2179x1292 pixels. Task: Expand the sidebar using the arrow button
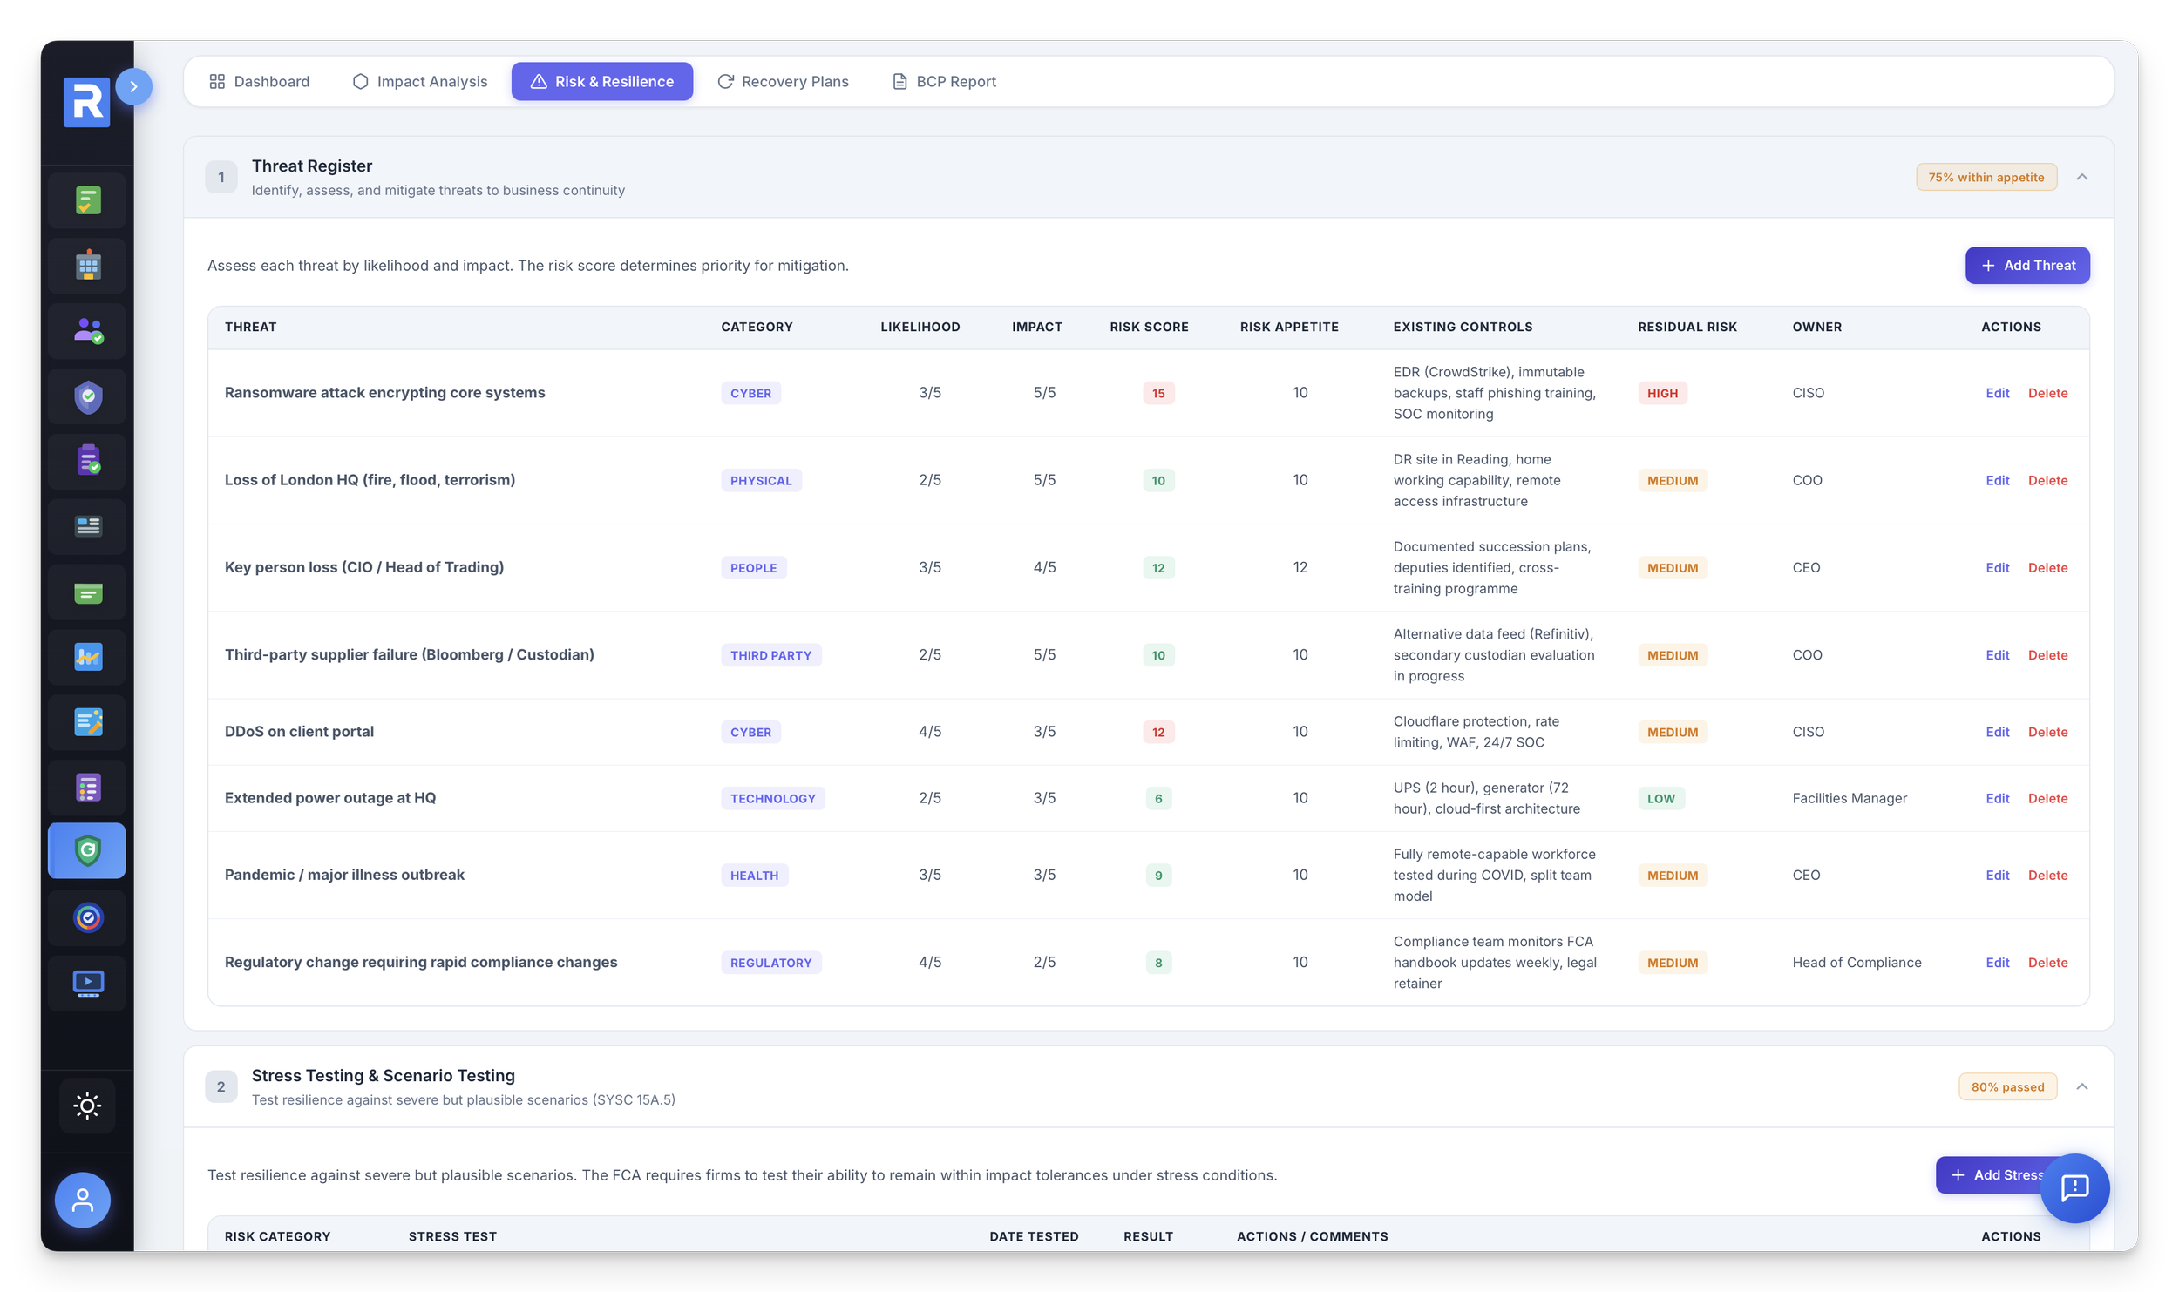tap(133, 86)
